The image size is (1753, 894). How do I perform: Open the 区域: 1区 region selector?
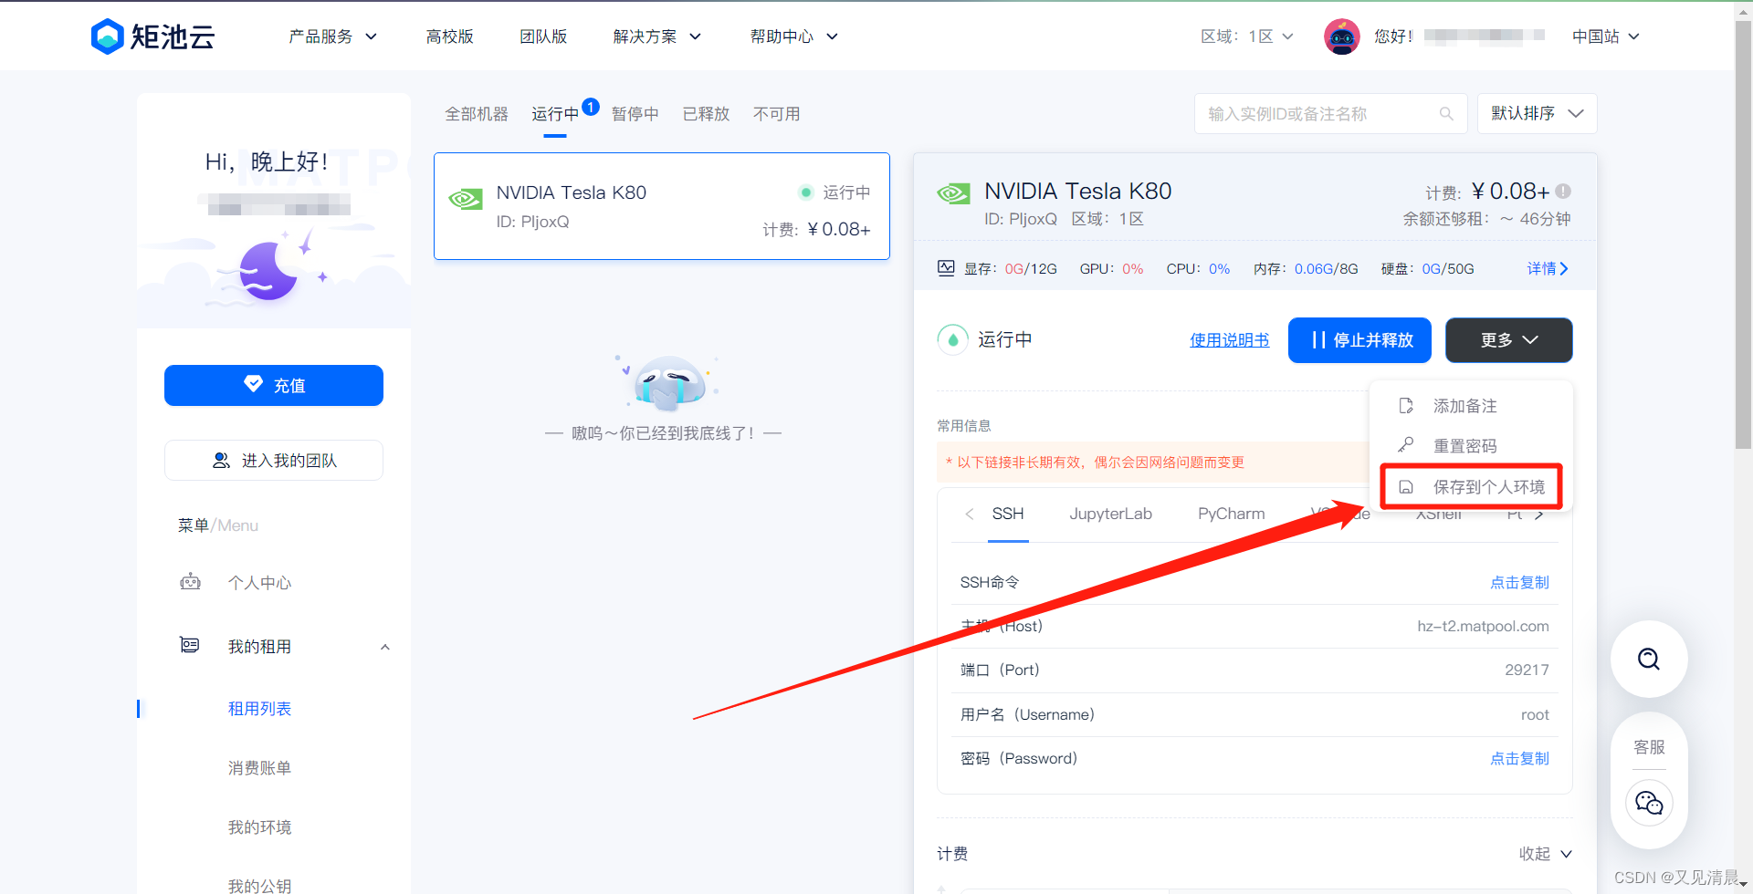point(1247,36)
